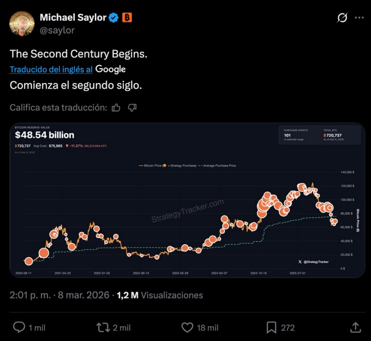Click Michael Saylor's profile avatar
This screenshot has width=371, height=341.
click(22, 23)
